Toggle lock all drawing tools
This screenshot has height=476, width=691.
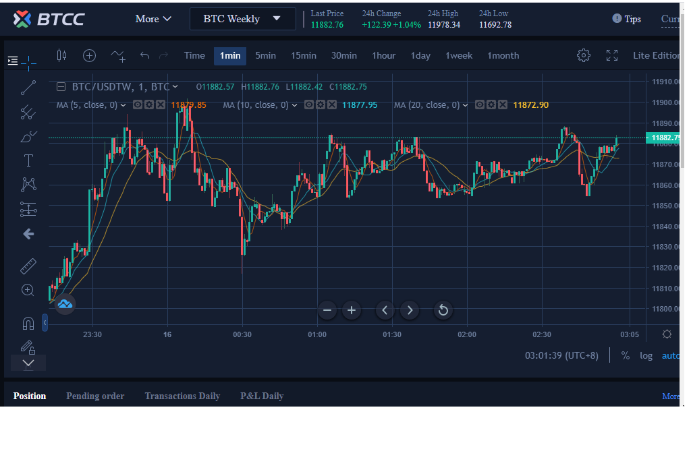point(28,347)
